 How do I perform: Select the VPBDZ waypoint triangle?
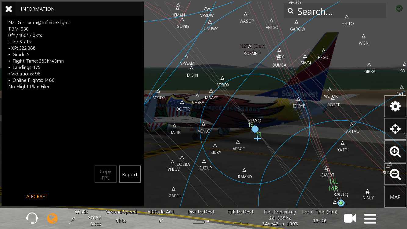(158, 91)
